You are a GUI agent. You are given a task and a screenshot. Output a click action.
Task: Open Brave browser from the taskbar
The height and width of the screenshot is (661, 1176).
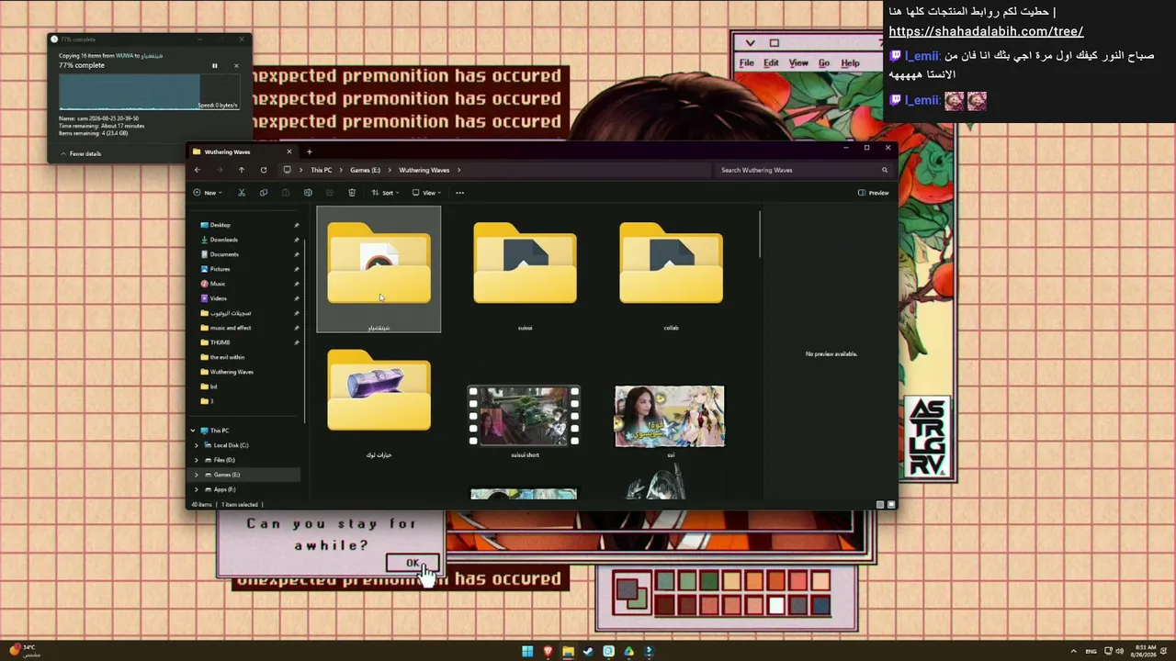(x=548, y=652)
